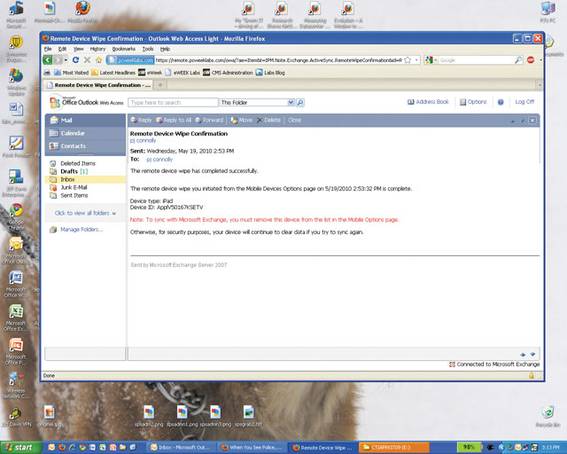This screenshot has height=454, width=567.
Task: Click into the Type here to search box
Action: 173,103
